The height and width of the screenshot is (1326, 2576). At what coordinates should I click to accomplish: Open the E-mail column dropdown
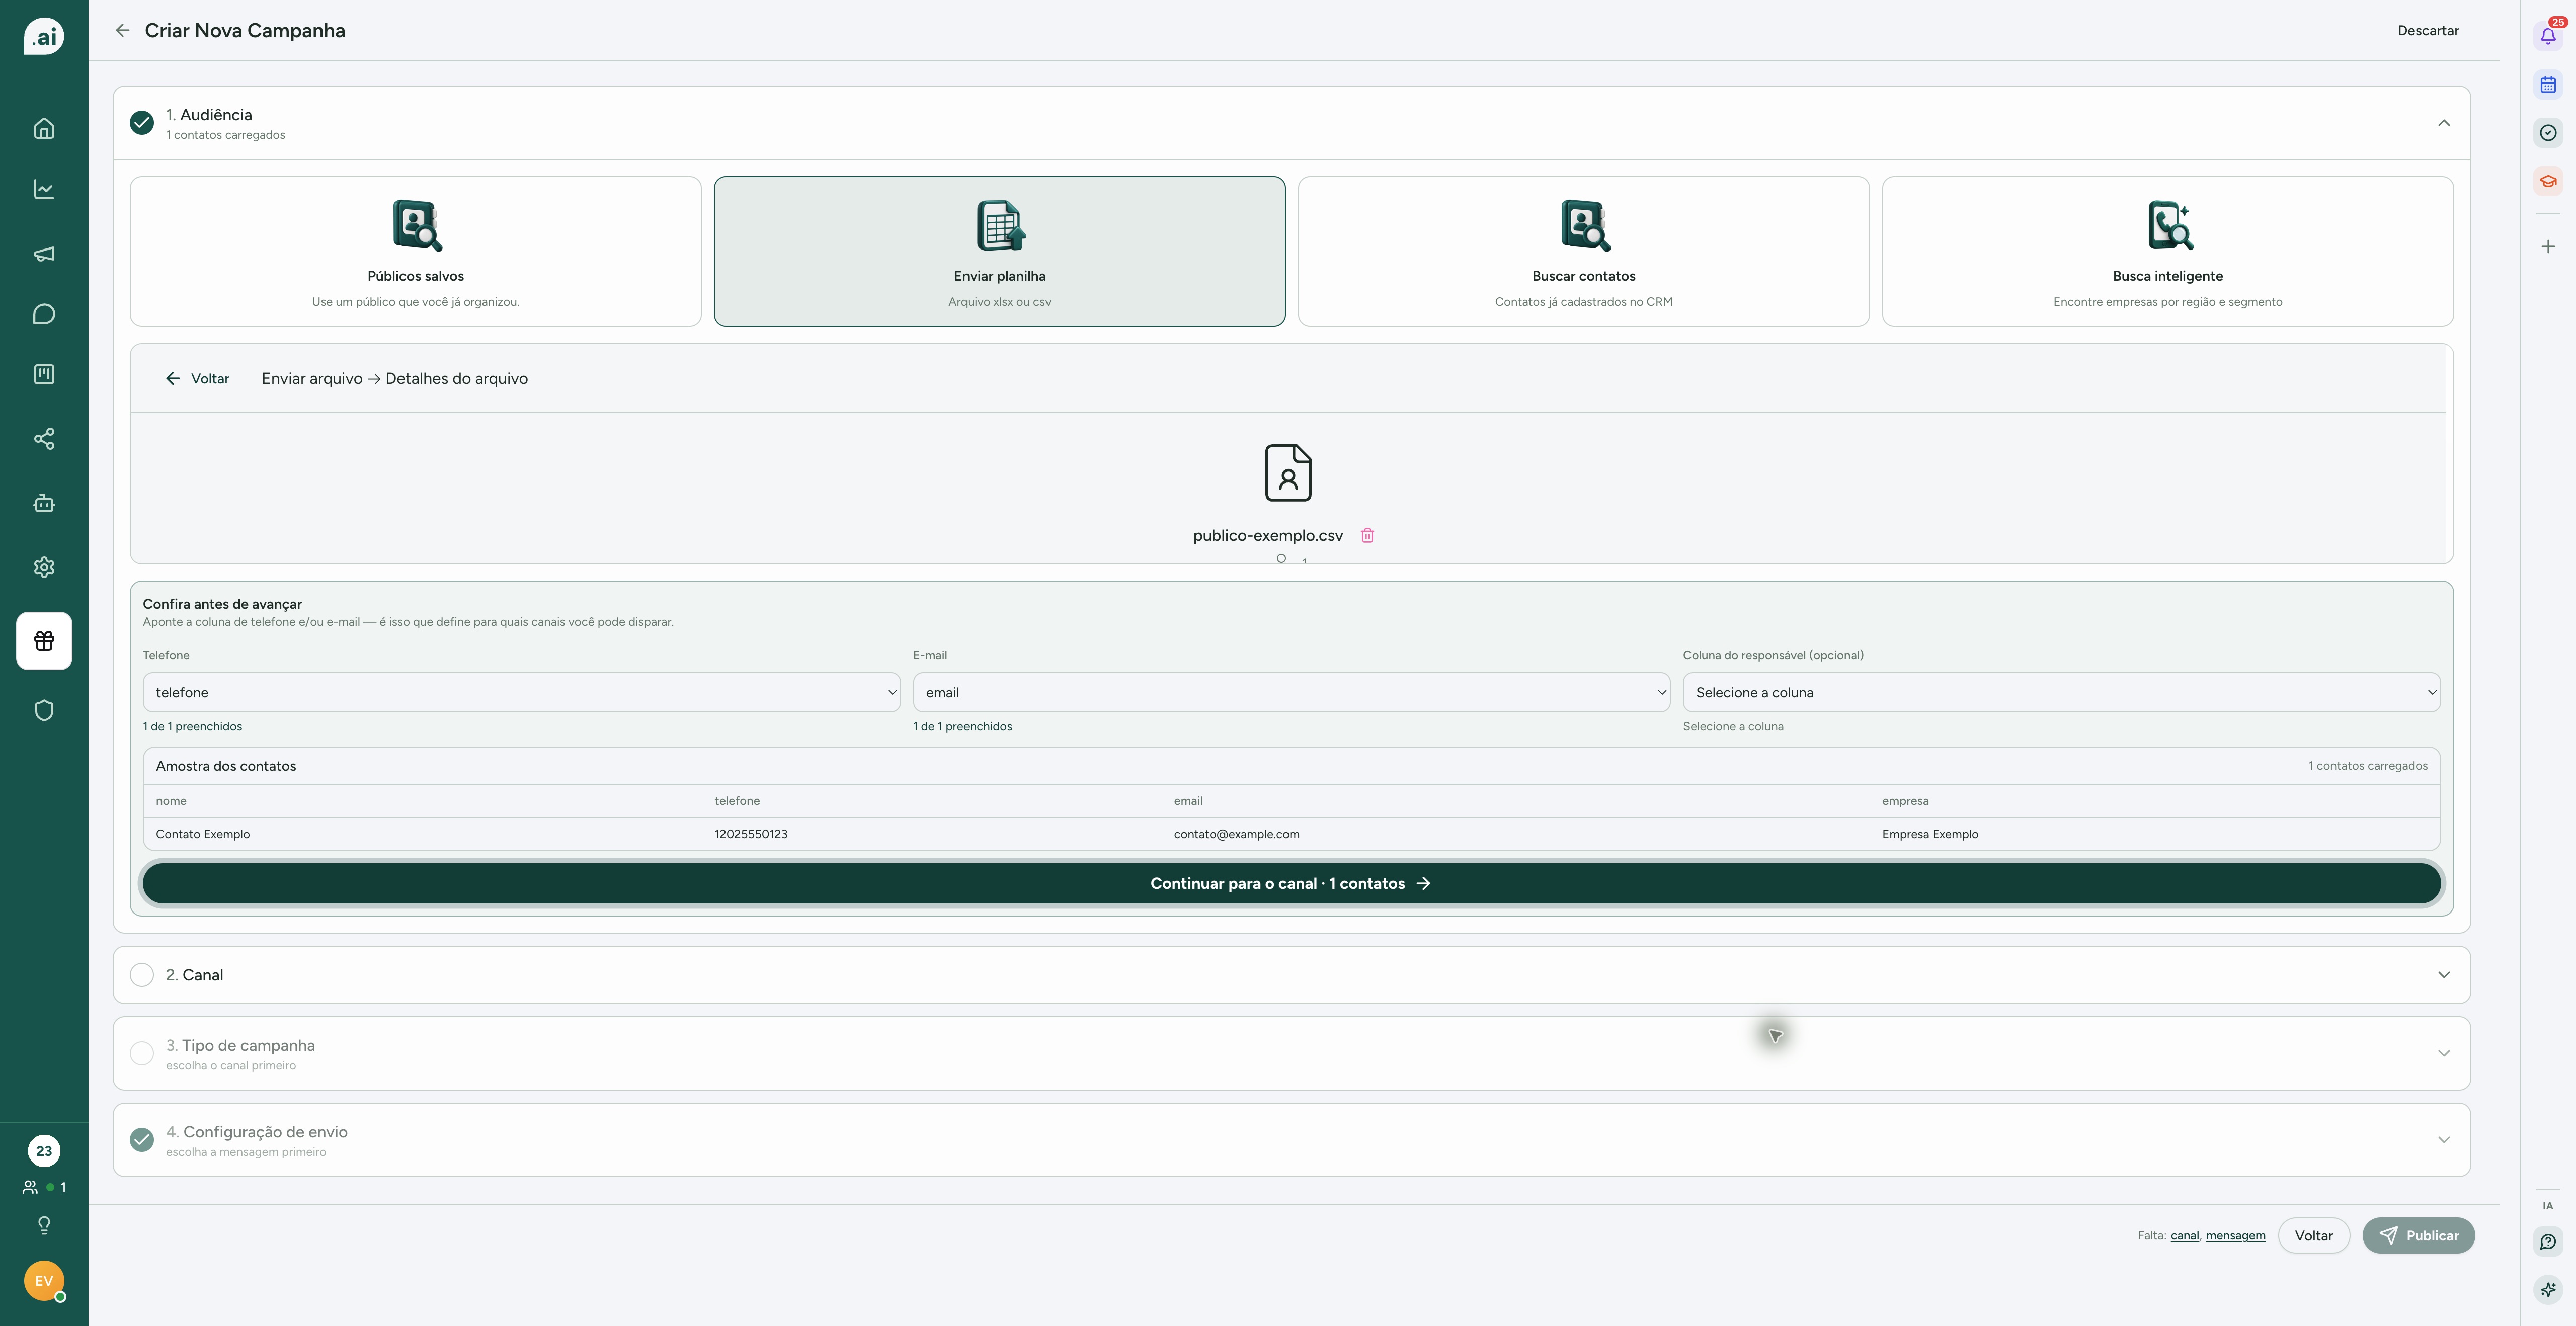point(1291,692)
